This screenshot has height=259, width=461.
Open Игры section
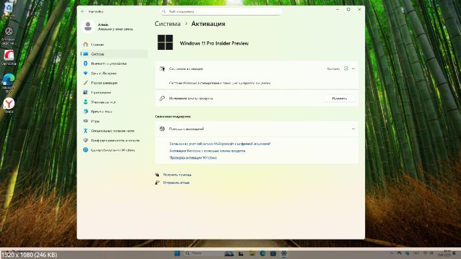pyautogui.click(x=114, y=121)
